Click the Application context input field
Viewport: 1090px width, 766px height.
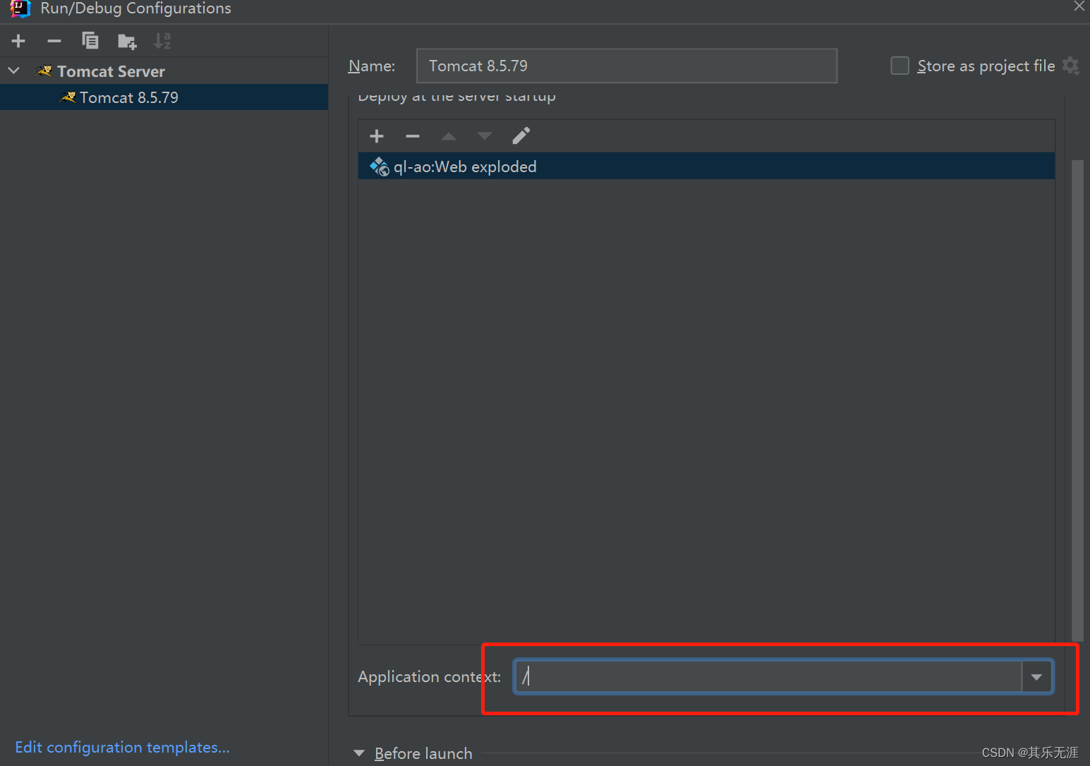pos(768,676)
